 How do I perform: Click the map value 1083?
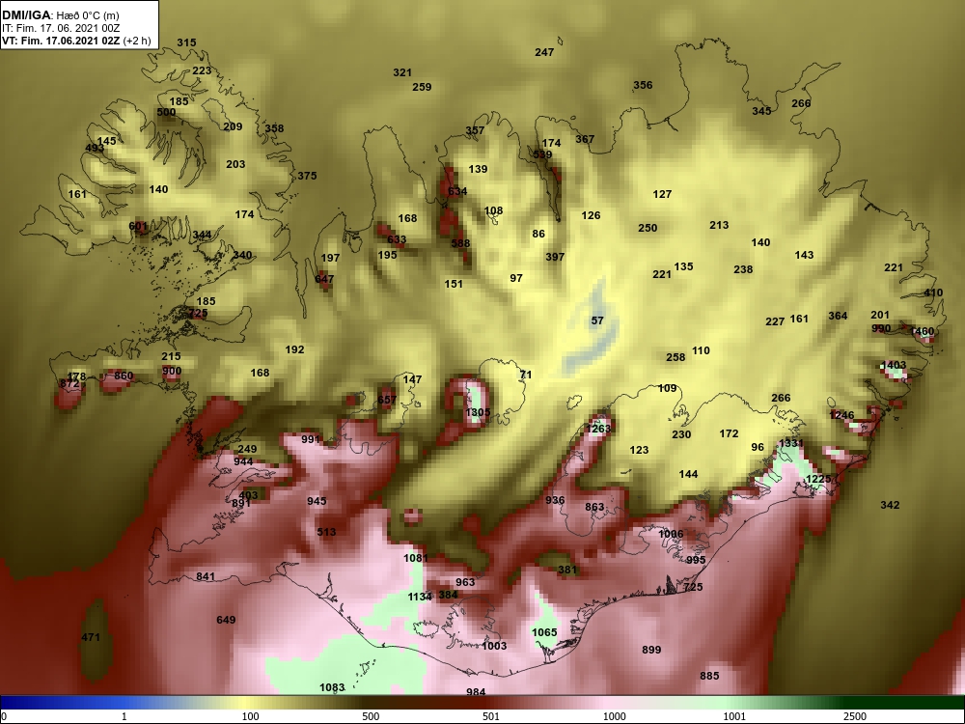tap(332, 687)
